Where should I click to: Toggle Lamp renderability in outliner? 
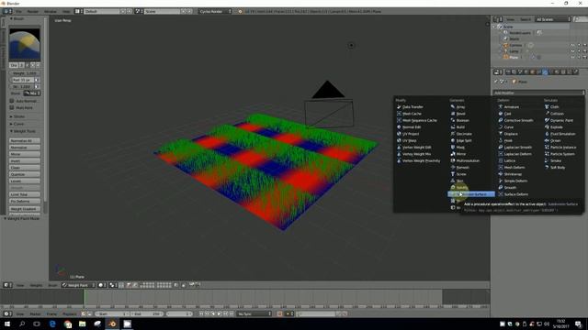coord(584,51)
